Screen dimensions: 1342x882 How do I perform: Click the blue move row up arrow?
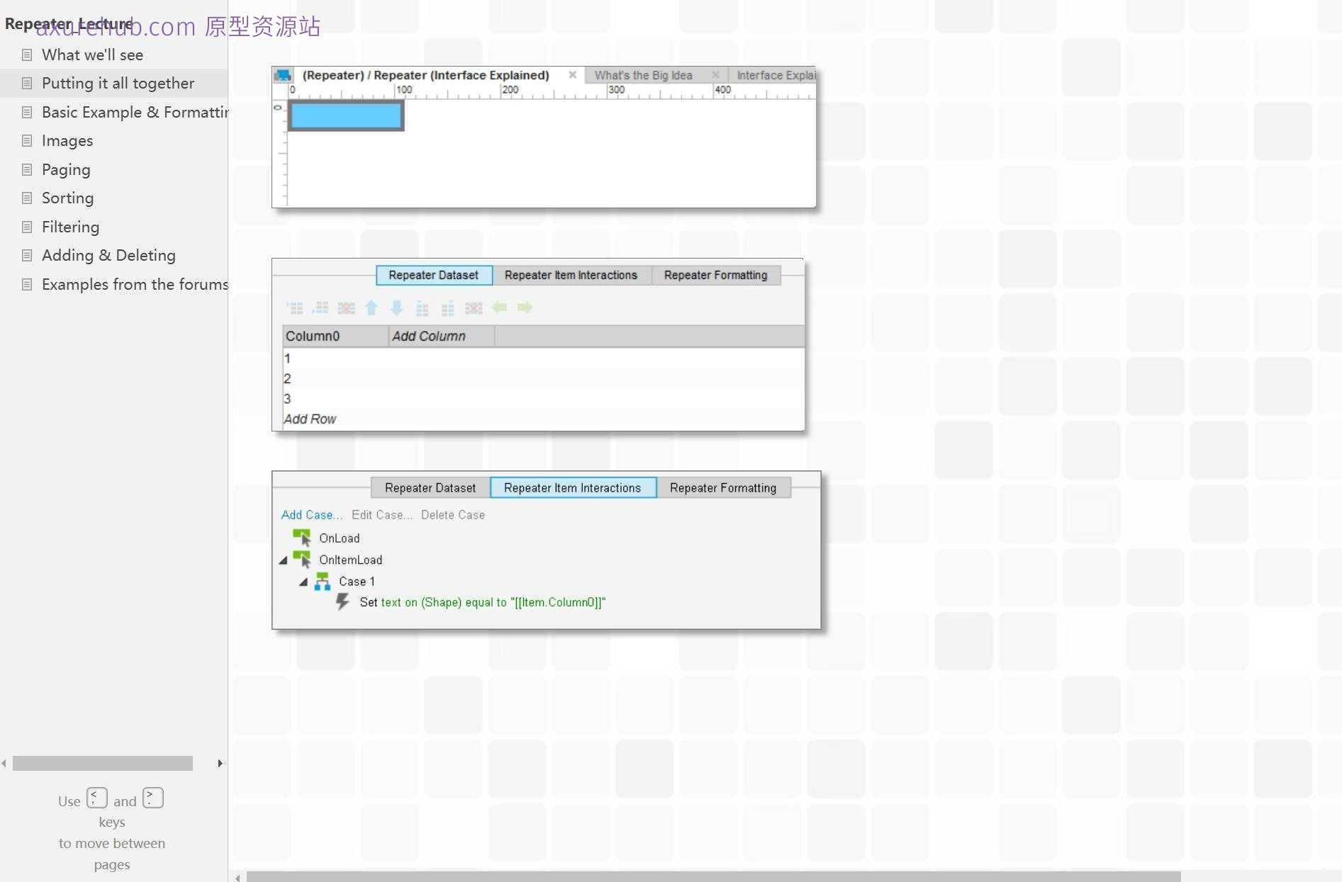[x=371, y=307]
